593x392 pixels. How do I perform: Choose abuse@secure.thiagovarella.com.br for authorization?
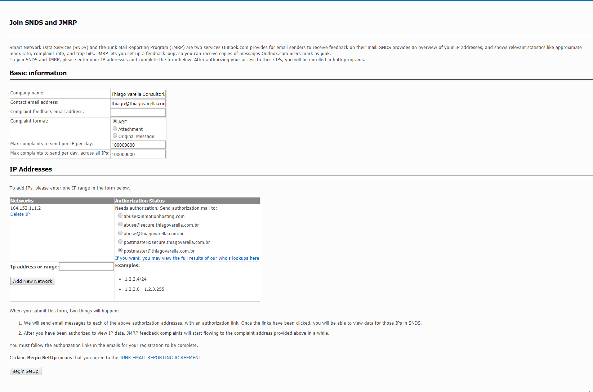click(x=120, y=224)
